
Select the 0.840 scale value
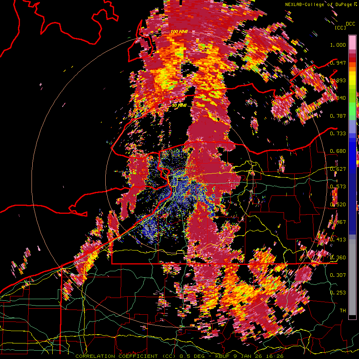point(338,98)
